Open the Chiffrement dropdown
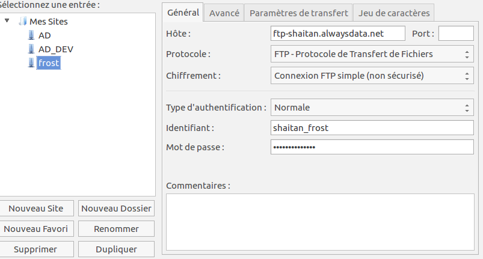Screen dimensions: 483x259 (x=372, y=76)
